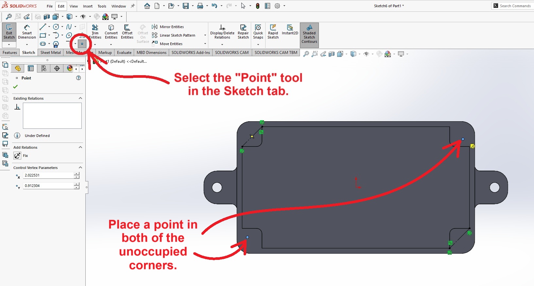
Task: Collapse the Control Vertex Parameters section
Action: [x=80, y=168]
